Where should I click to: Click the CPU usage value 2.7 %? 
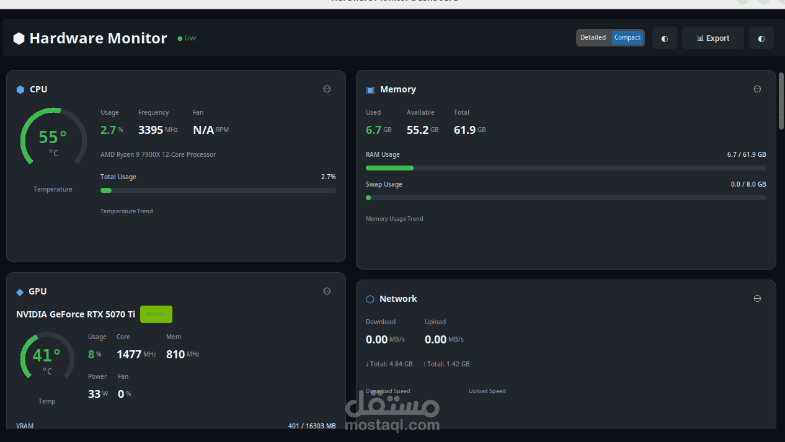pyautogui.click(x=112, y=130)
